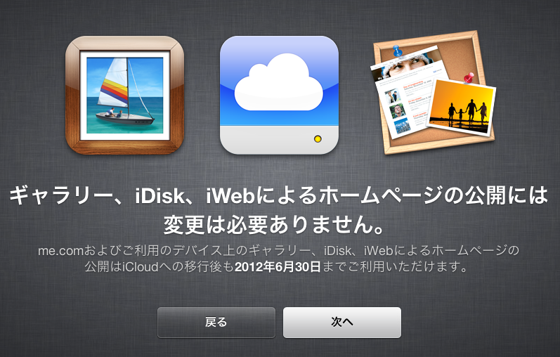Click the yellow indicator light on iDisk
560x357 pixels.
[x=318, y=139]
